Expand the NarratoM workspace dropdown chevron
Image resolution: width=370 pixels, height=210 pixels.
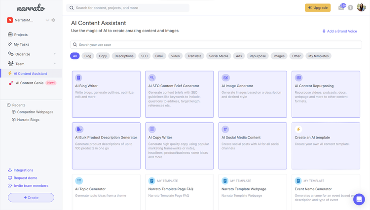click(x=47, y=20)
